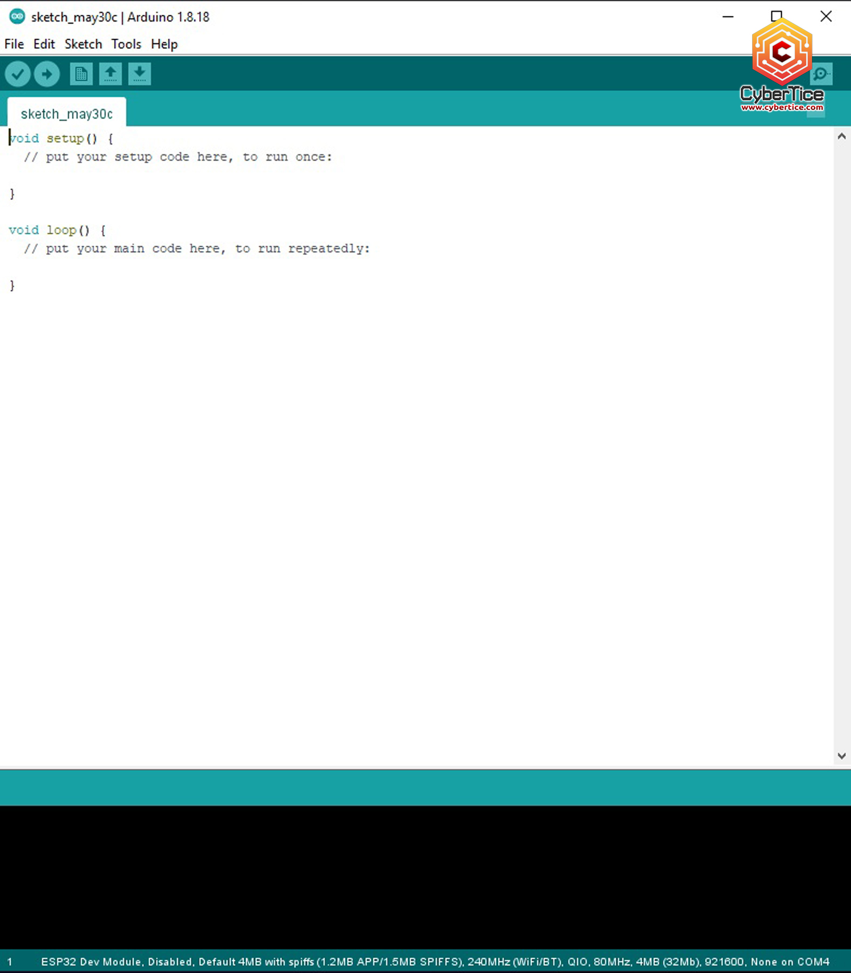Screen dimensions: 851x973
Task: Create a new sketch from the toolbar
Action: coord(81,74)
